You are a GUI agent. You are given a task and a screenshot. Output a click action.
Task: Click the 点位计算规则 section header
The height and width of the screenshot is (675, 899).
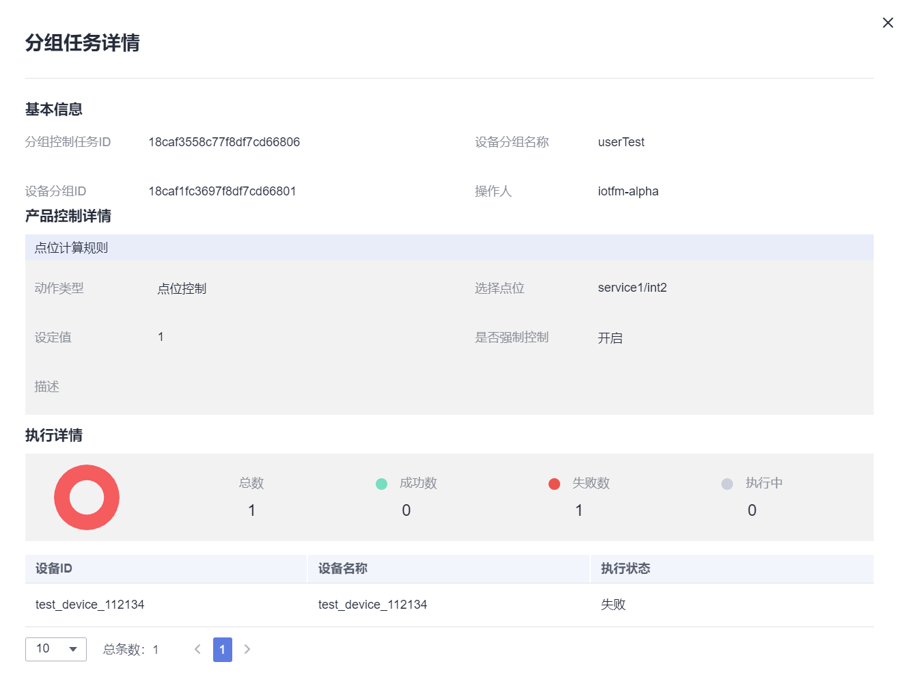72,248
